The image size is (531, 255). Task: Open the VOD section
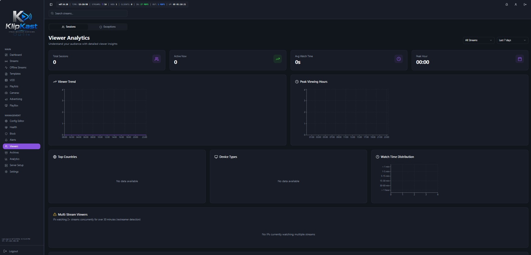point(22,80)
